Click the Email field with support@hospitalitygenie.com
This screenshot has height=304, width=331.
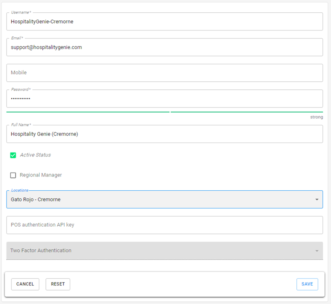[x=164, y=47]
